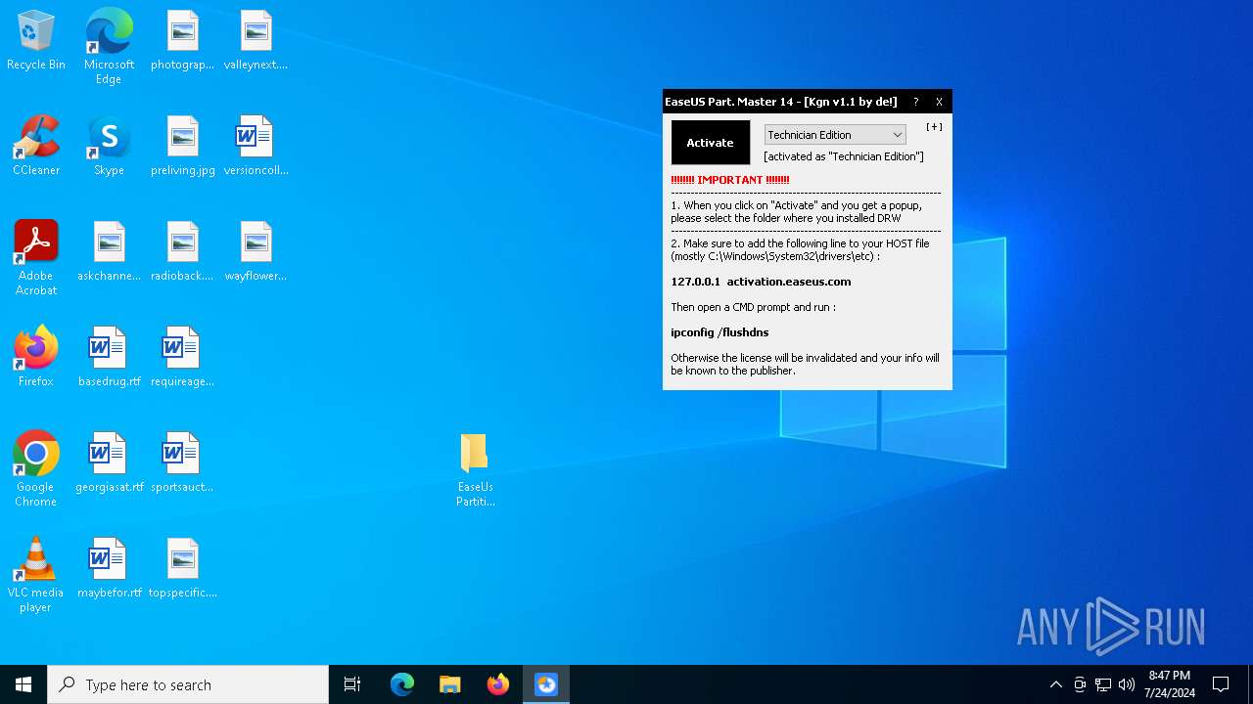Open the VLC media player shortcut
Viewport: 1253px width, 704px height.
point(36,575)
